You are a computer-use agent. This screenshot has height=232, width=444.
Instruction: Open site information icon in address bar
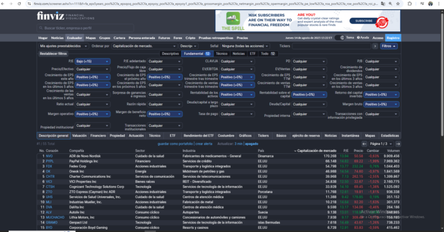[x=29, y=4]
